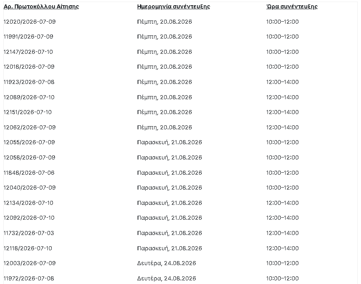The width and height of the screenshot is (361, 284).
Task: Click the Αρ. Πρωτοκόλλου Αίτησης column header
Action: [41, 6]
